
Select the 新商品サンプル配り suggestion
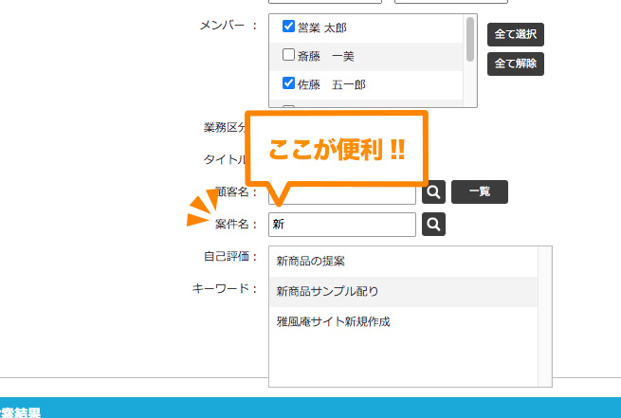(403, 291)
